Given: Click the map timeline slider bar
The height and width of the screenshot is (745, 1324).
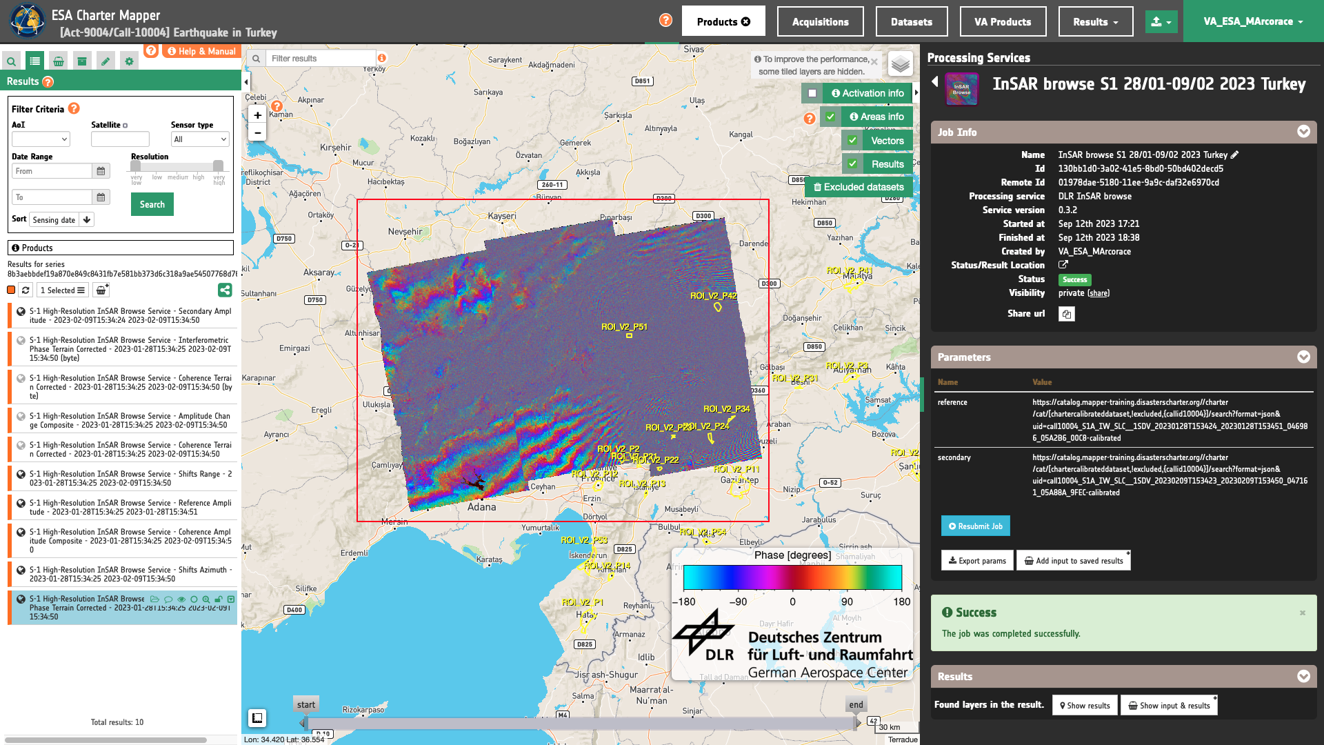Looking at the screenshot, I should coord(581,723).
